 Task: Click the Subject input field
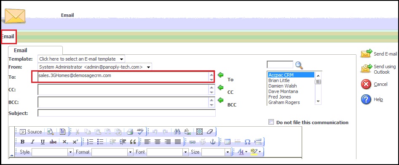[x=126, y=113]
